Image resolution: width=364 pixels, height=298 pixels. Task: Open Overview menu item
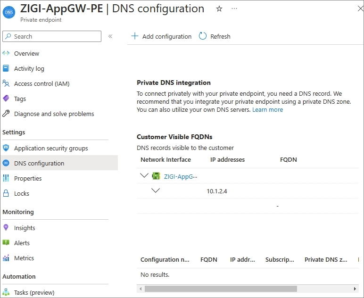[x=26, y=53]
